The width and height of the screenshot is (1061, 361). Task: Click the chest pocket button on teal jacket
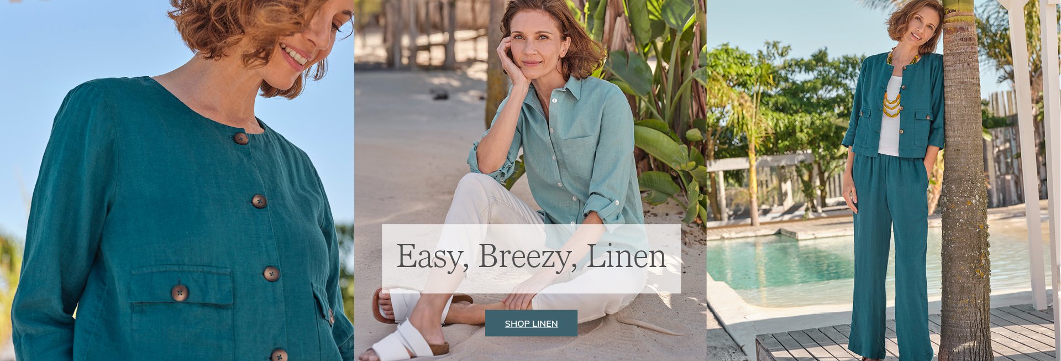[179, 292]
